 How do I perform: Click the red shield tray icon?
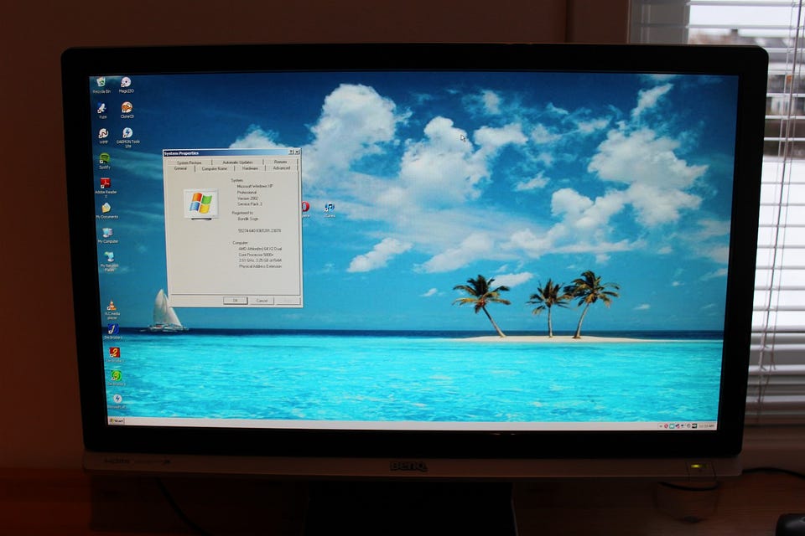point(666,425)
